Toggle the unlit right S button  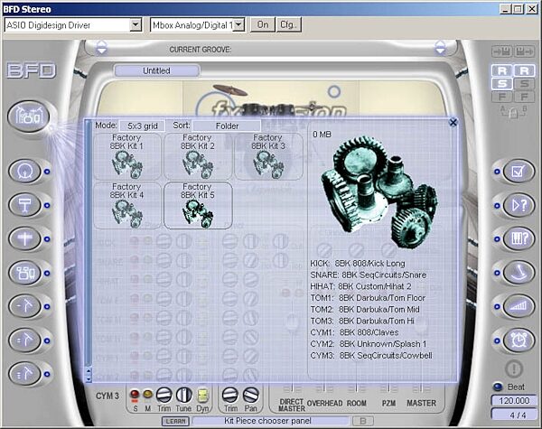click(524, 83)
